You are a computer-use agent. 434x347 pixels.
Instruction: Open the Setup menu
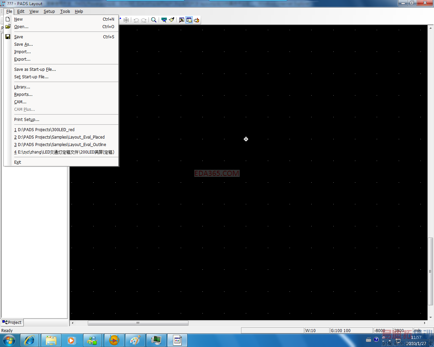49,11
